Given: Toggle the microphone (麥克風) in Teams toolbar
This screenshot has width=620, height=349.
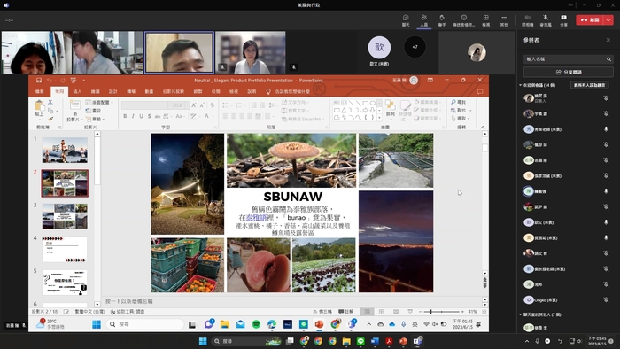Looking at the screenshot, I should (546, 20).
